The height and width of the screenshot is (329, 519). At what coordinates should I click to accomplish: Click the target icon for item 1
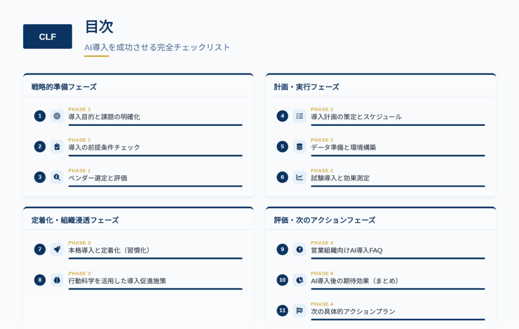click(x=57, y=116)
